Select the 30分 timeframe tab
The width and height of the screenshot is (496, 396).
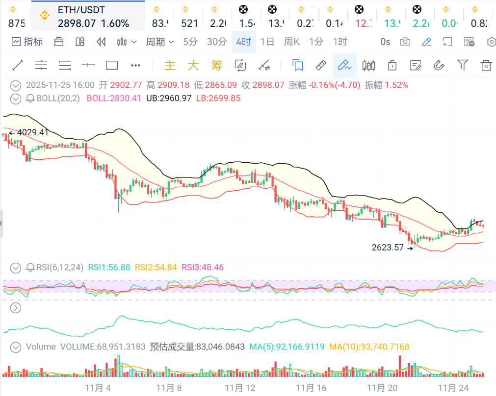coord(216,42)
